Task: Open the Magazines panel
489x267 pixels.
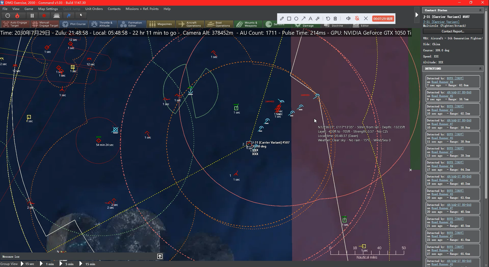Action: [x=161, y=24]
